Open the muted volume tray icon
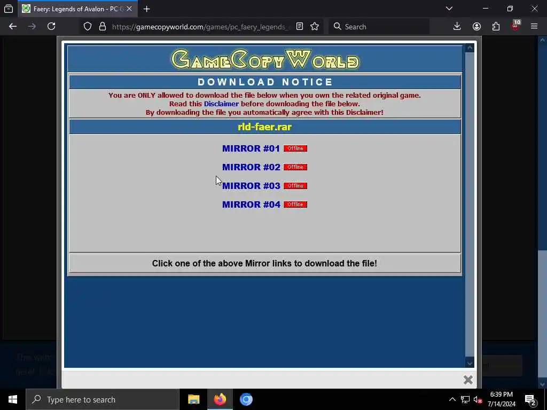The width and height of the screenshot is (547, 410). pyautogui.click(x=478, y=399)
